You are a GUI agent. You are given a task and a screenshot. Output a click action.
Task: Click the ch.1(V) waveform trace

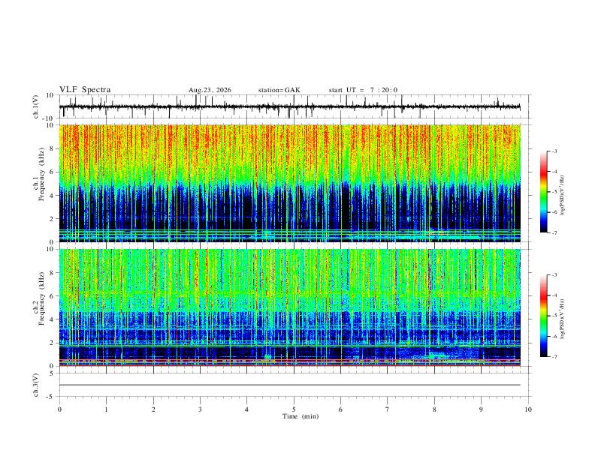[x=289, y=106]
